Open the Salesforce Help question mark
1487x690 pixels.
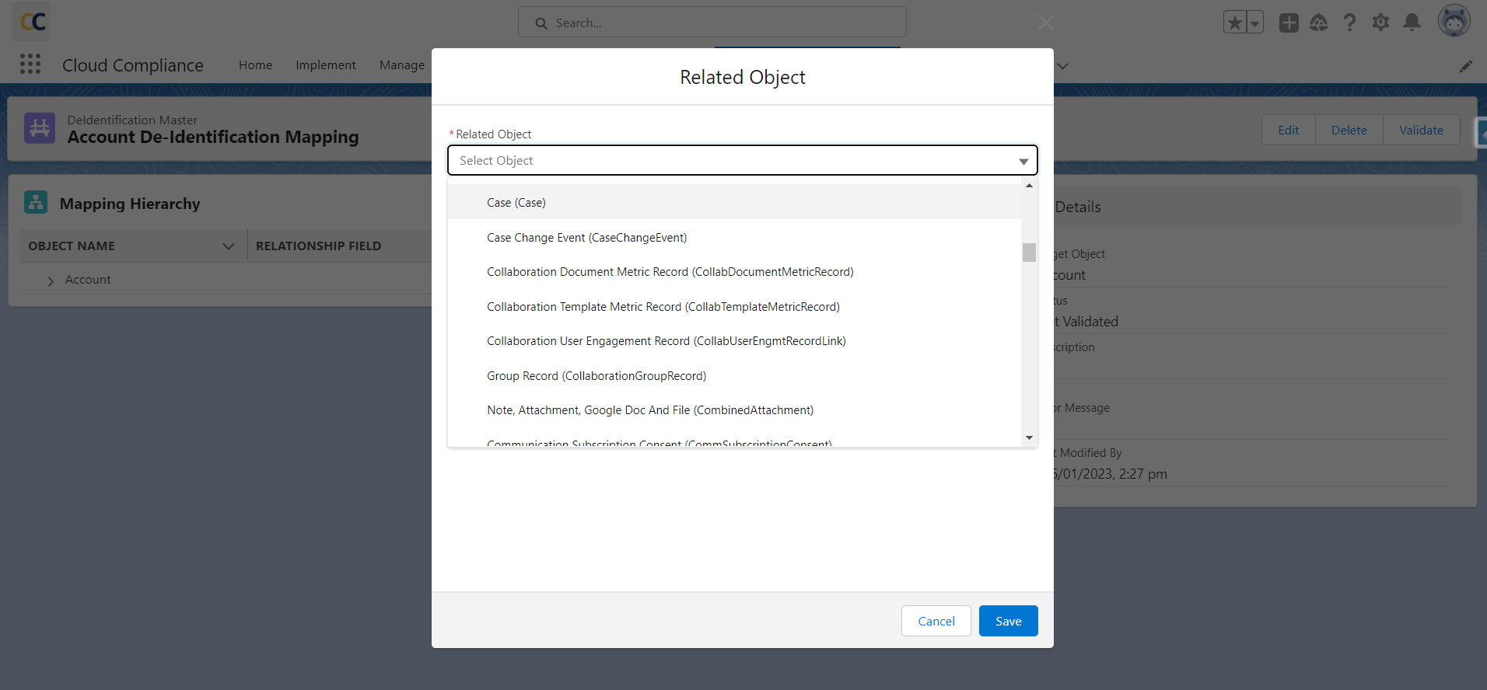click(x=1349, y=23)
